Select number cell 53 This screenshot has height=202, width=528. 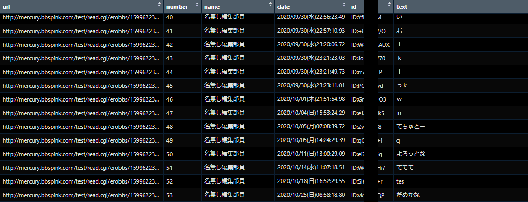tap(183, 195)
